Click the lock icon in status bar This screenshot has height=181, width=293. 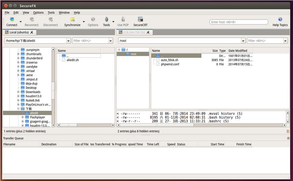pyautogui.click(x=288, y=131)
